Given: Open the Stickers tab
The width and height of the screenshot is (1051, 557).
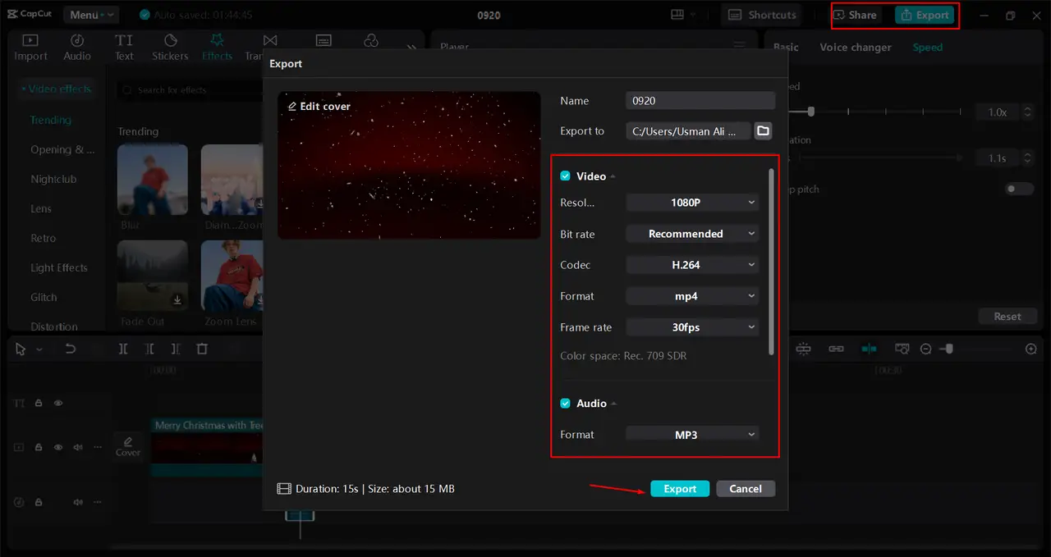Looking at the screenshot, I should click(x=171, y=48).
